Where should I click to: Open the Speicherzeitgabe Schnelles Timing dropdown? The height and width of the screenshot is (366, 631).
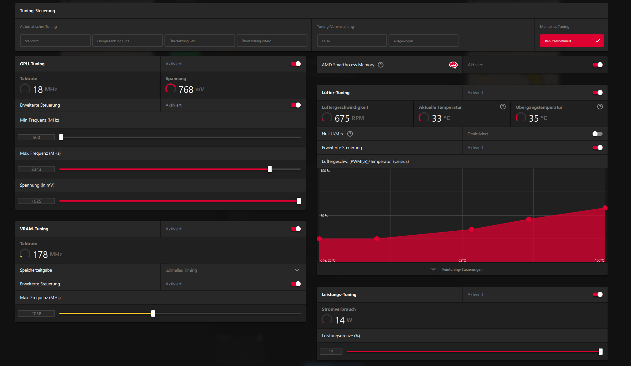tap(233, 270)
